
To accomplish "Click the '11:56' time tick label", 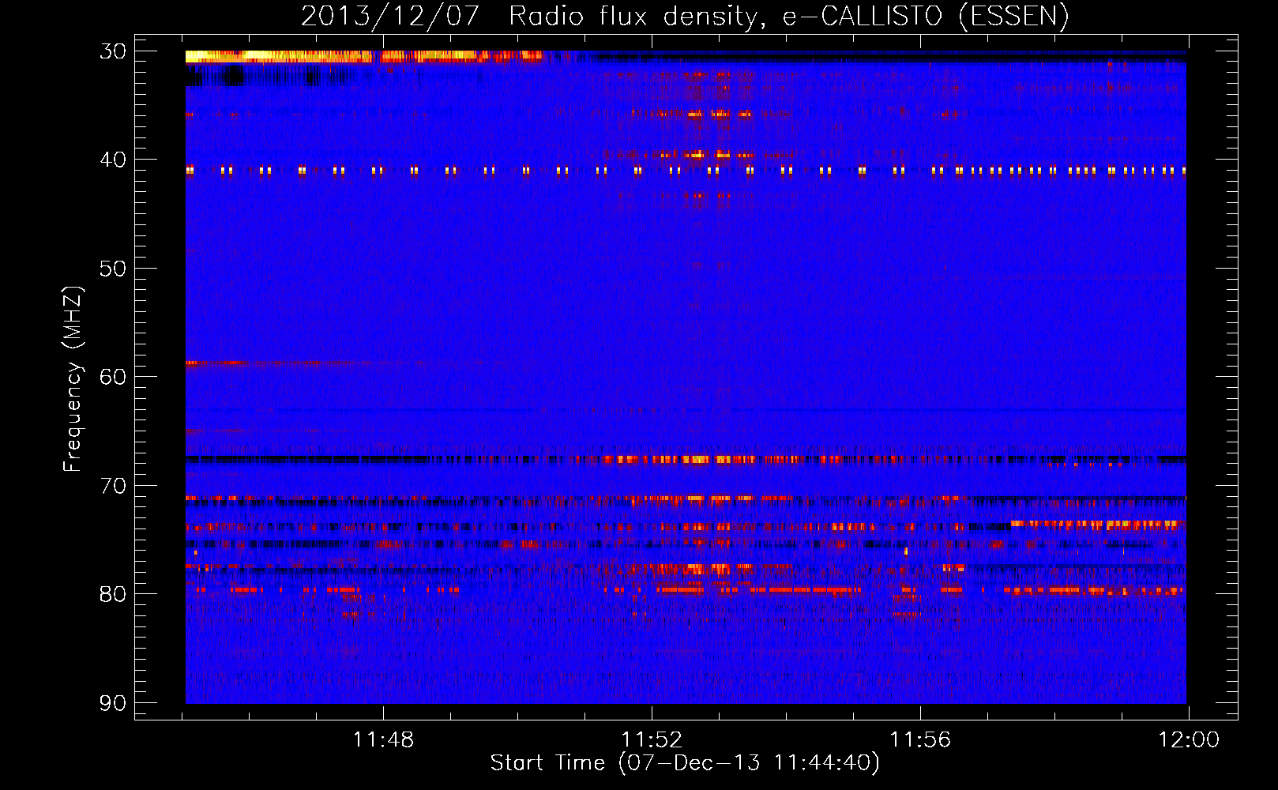I will point(920,740).
